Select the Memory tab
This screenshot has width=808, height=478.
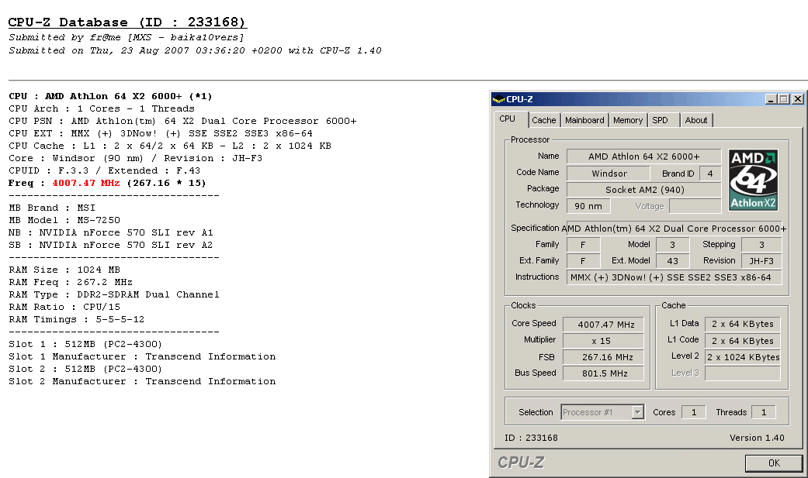tap(628, 120)
